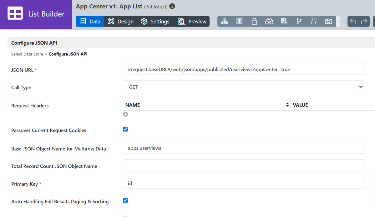Image resolution: width=375 pixels, height=217 pixels.
Task: Click the curly braces JSON icon
Action: (x=314, y=22)
